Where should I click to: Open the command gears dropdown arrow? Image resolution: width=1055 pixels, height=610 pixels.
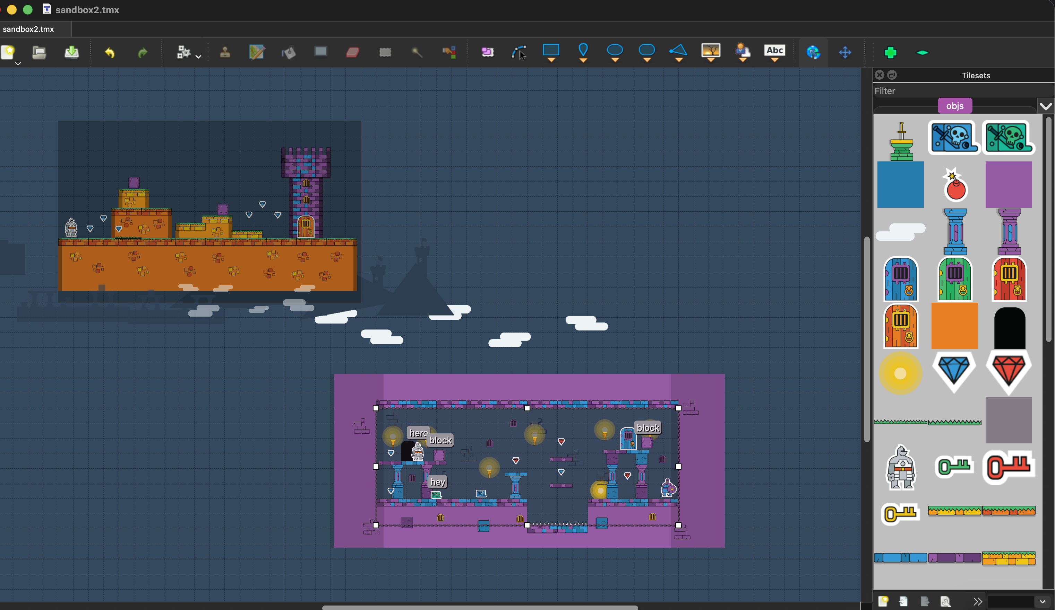click(x=198, y=56)
